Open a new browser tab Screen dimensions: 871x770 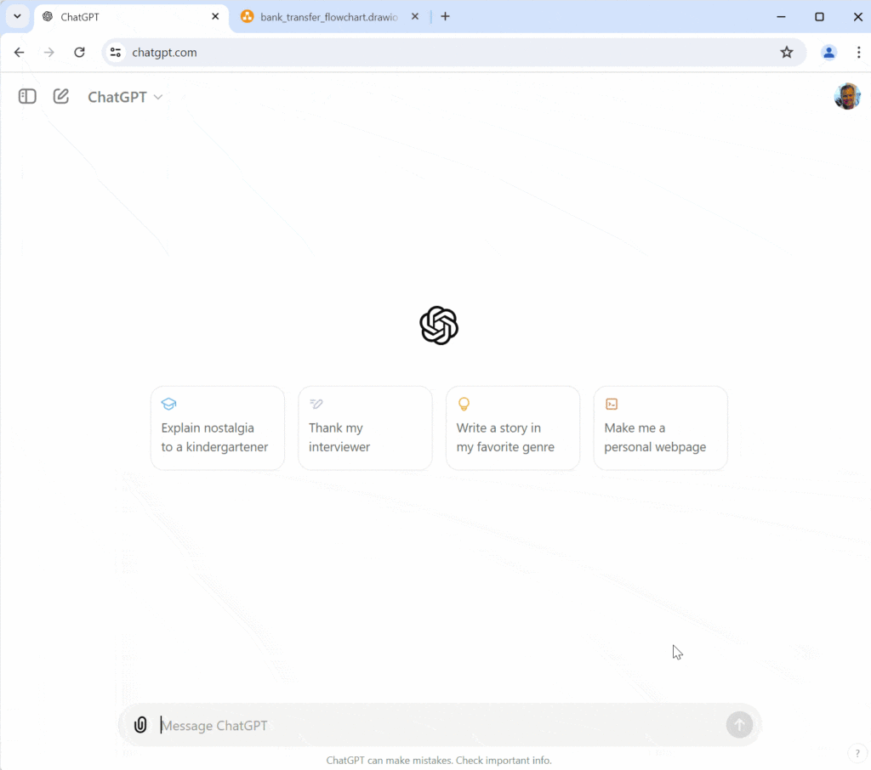pyautogui.click(x=445, y=17)
